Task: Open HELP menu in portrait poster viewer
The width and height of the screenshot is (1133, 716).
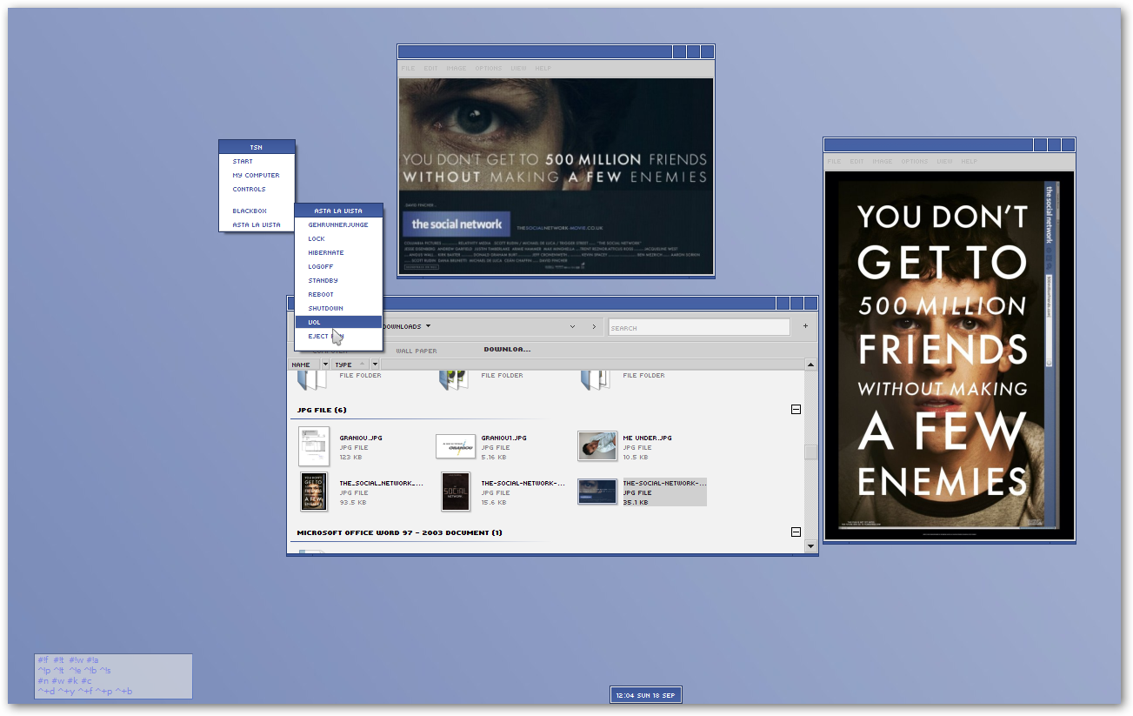Action: pyautogui.click(x=970, y=161)
